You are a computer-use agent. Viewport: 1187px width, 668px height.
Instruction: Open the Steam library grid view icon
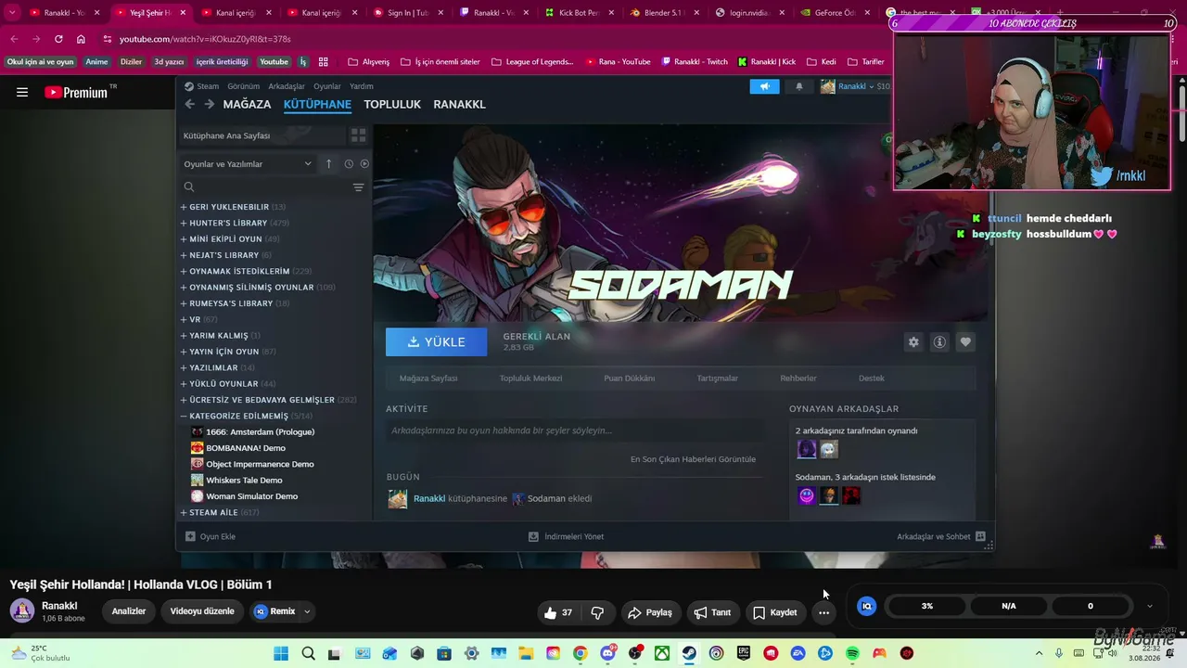[358, 135]
